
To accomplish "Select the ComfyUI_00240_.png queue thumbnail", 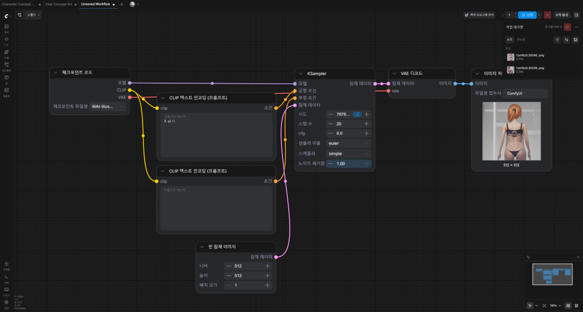I will (511, 58).
